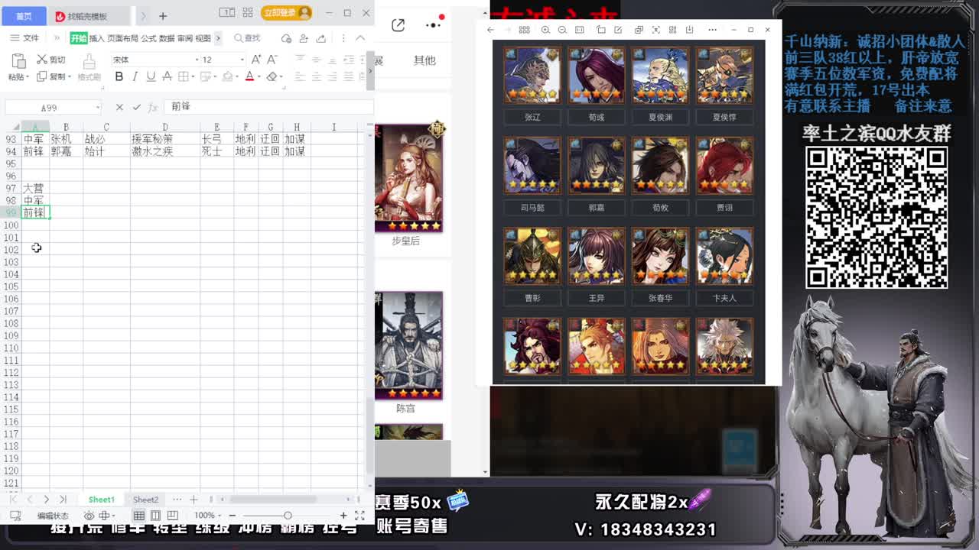Open the zoom percentage dropdown

(x=220, y=516)
